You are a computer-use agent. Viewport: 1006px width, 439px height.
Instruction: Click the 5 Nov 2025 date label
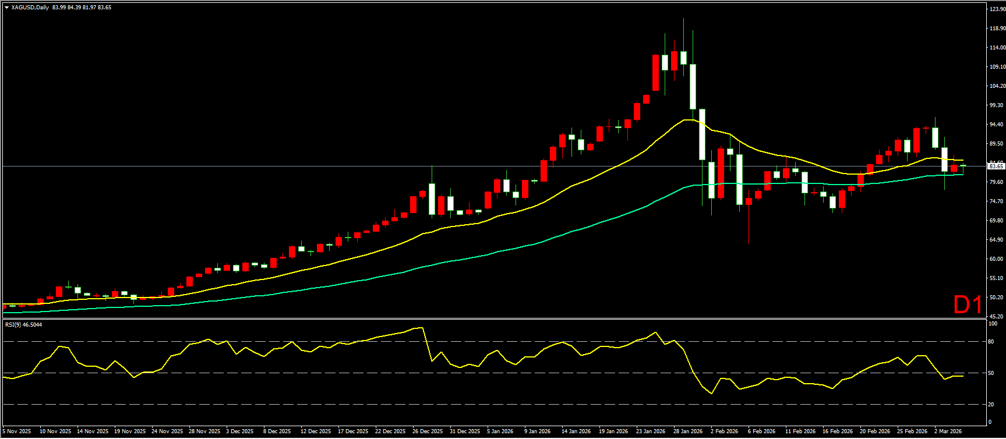point(17,431)
